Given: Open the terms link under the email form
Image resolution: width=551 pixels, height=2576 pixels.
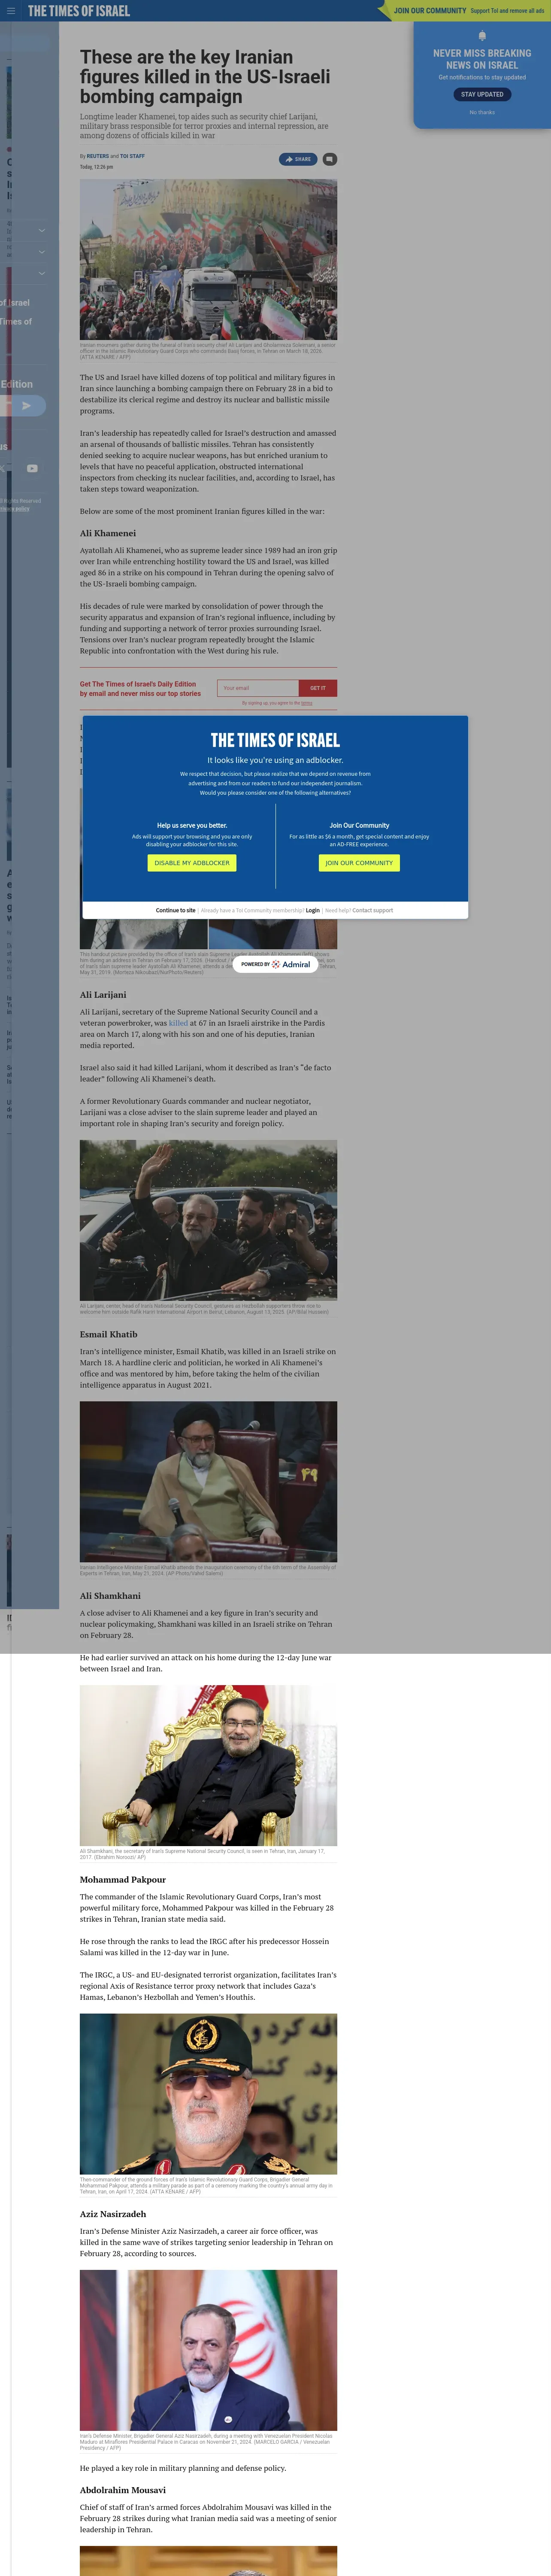Looking at the screenshot, I should click(x=307, y=703).
